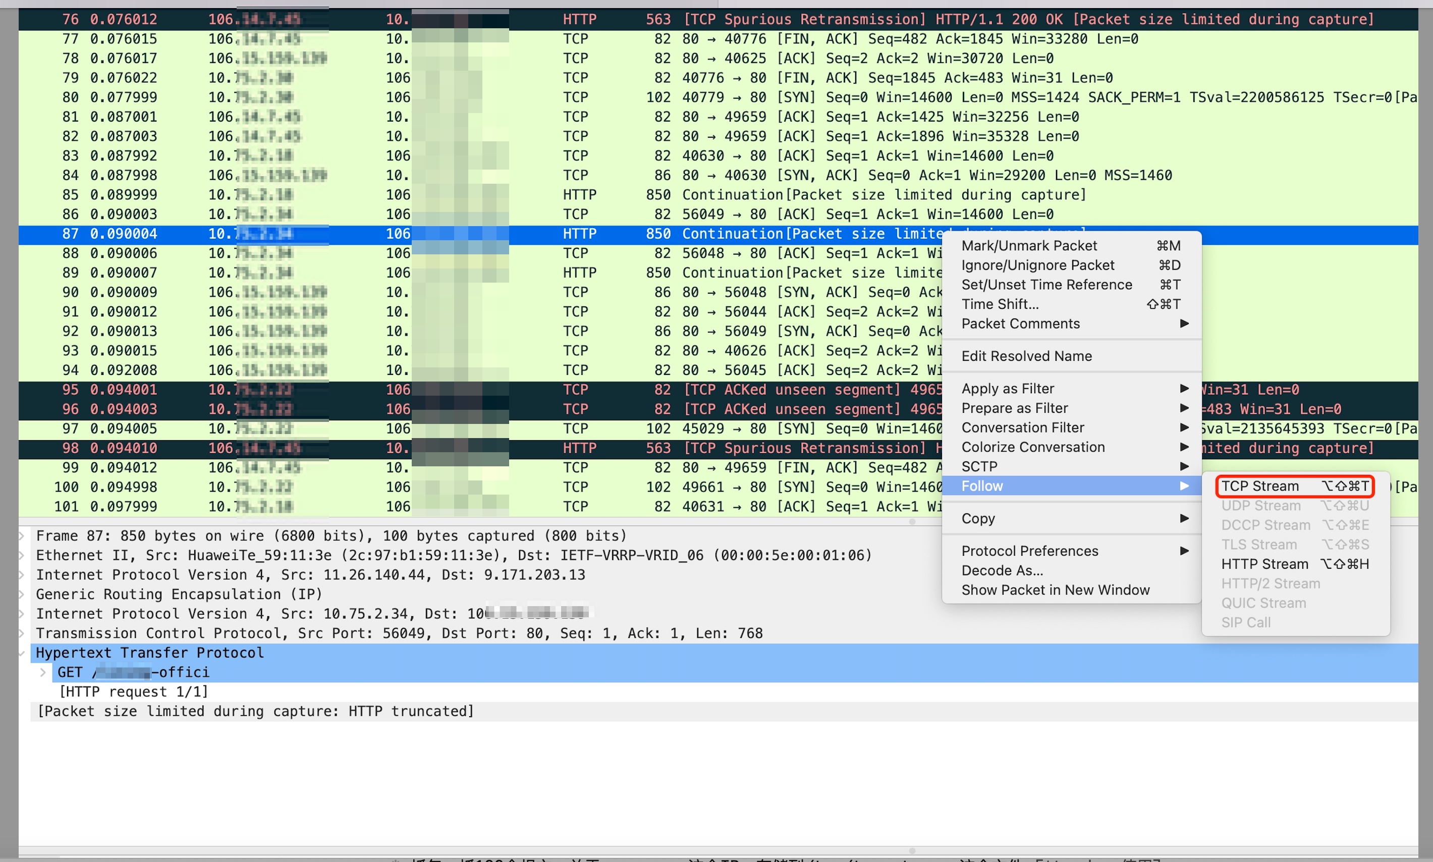Open the Follow submenu arrow
This screenshot has width=1433, height=862.
[1184, 486]
